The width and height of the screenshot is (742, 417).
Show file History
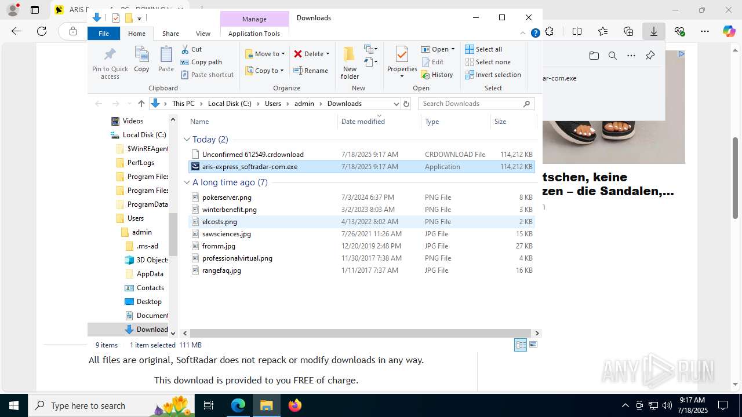(x=437, y=75)
